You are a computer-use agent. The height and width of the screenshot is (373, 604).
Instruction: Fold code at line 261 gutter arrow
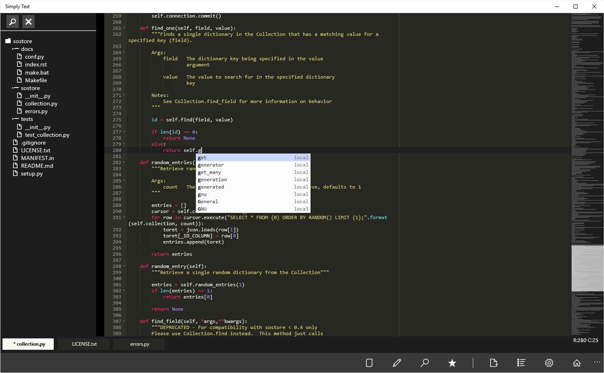pyautogui.click(x=124, y=28)
